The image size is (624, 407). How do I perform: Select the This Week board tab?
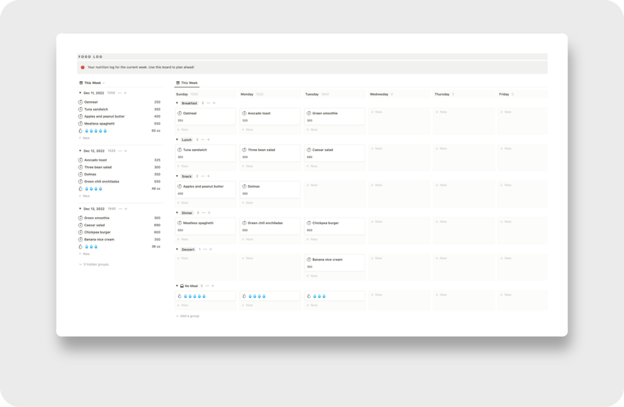(x=187, y=83)
